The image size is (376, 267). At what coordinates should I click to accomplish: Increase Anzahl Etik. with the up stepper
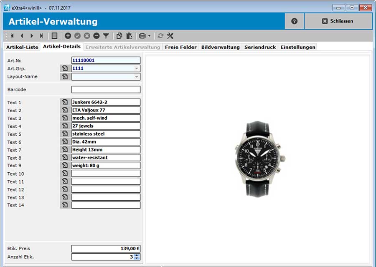click(x=137, y=255)
